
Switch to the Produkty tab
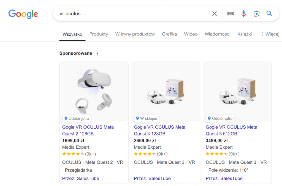(99, 34)
